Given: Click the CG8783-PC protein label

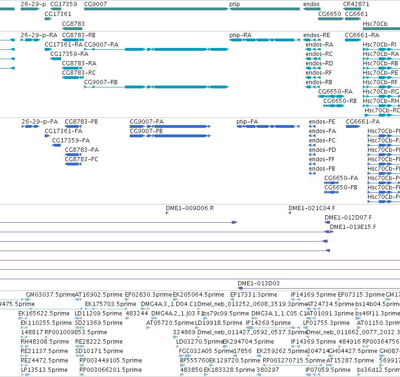Looking at the screenshot, I should (82, 159).
